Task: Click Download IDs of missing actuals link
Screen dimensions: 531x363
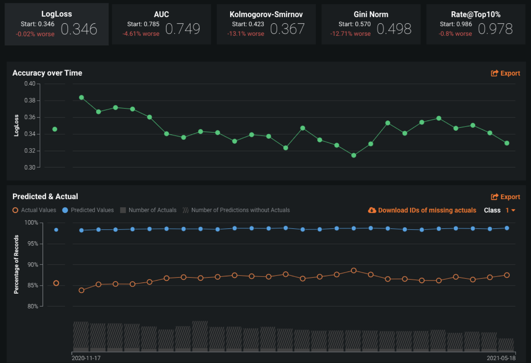Action: click(427, 210)
